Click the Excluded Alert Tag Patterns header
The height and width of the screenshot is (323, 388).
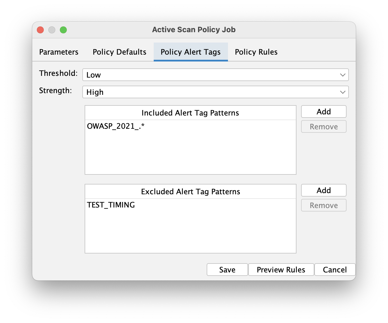[x=190, y=191]
